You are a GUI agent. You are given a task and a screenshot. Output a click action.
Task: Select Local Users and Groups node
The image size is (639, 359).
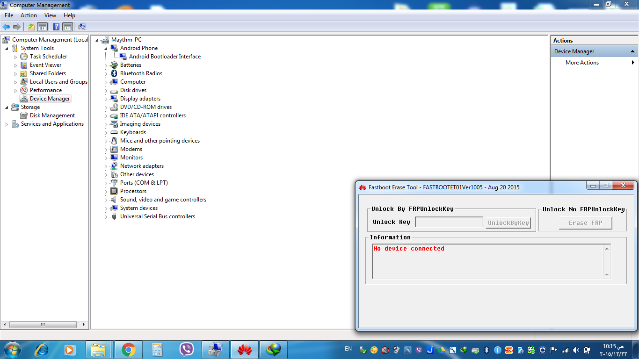[58, 82]
